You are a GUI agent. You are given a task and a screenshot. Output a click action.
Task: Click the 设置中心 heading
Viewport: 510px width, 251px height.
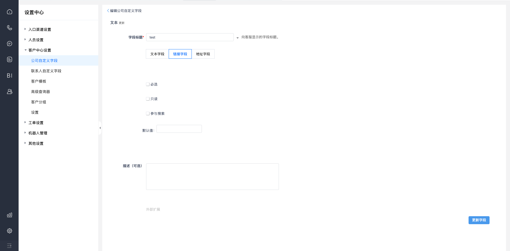(34, 12)
